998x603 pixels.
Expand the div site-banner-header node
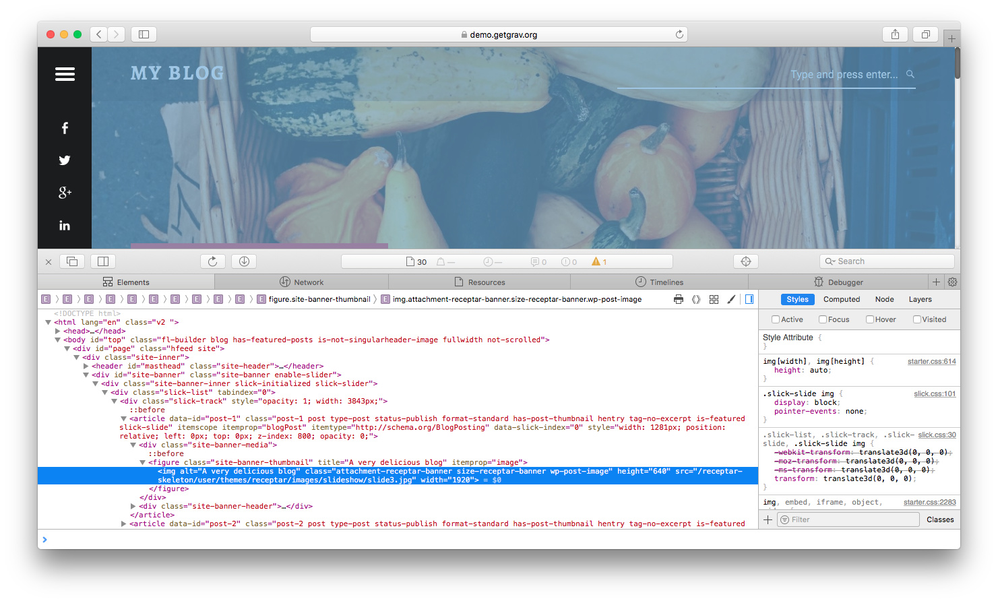pyautogui.click(x=133, y=506)
